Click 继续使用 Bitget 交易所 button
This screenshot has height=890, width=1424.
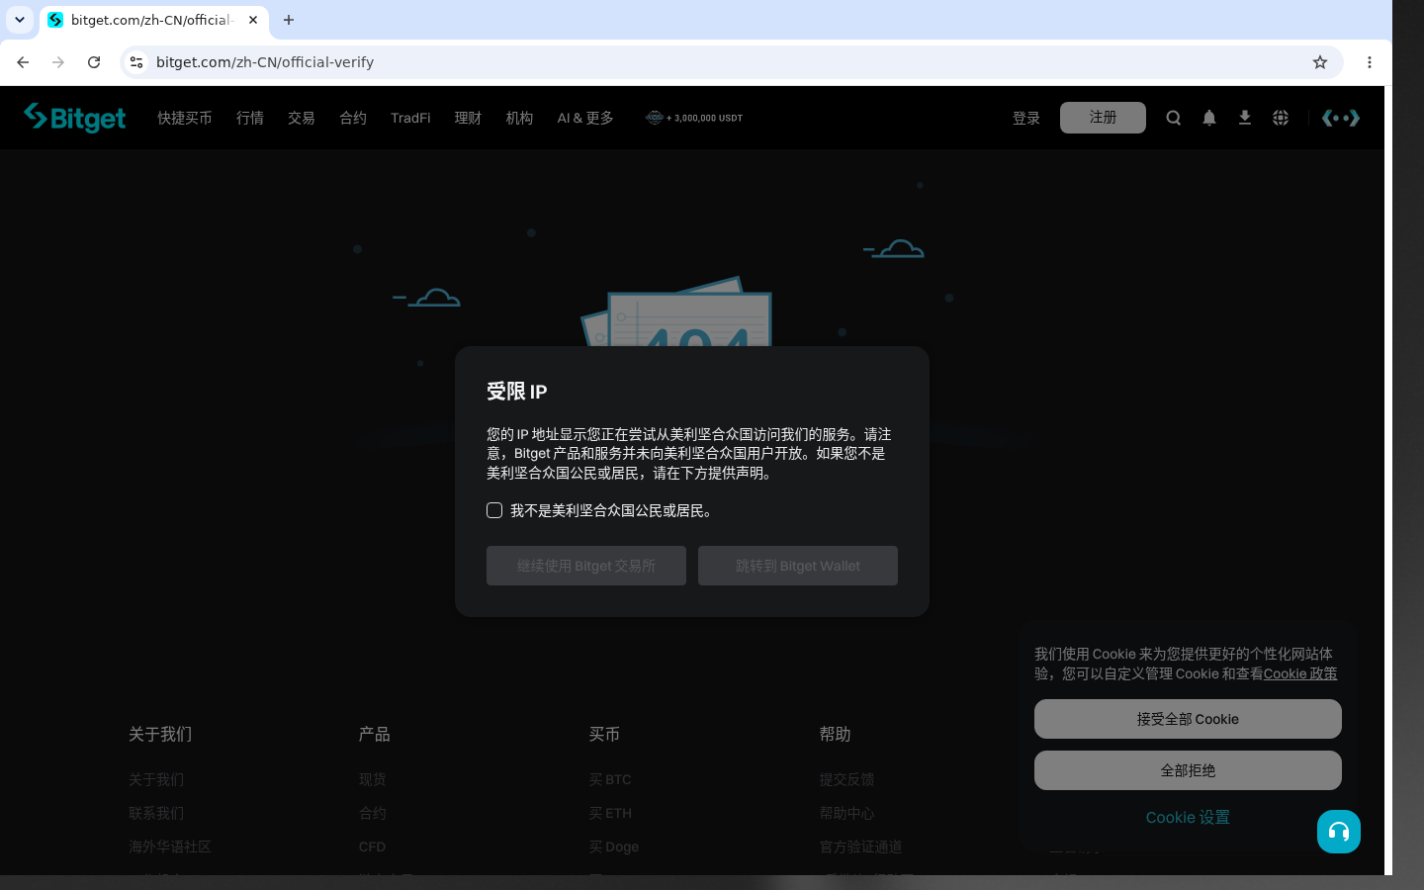(x=586, y=566)
